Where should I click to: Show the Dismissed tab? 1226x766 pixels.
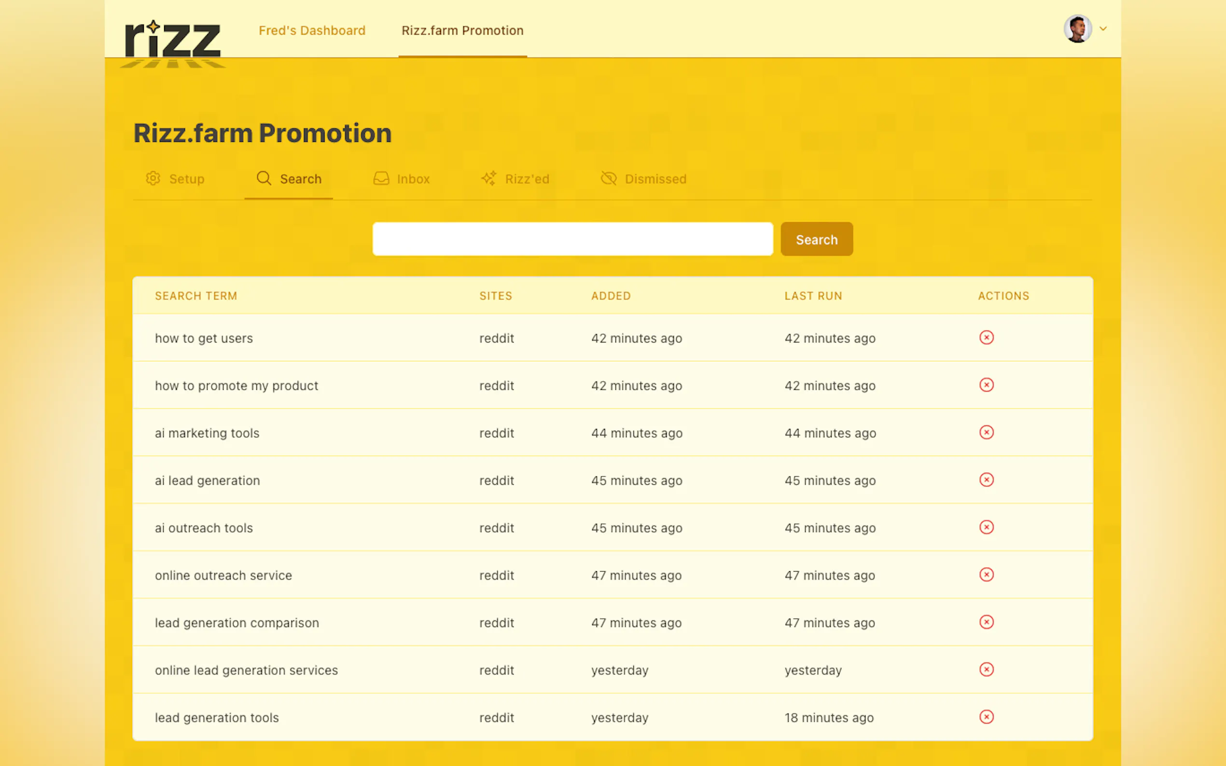point(644,179)
